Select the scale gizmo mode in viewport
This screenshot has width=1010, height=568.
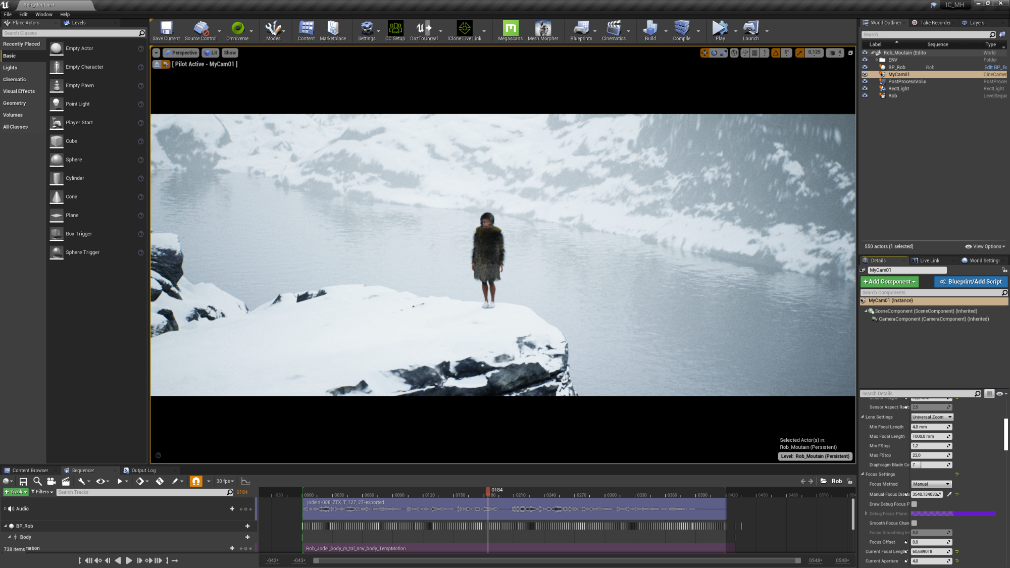point(724,53)
